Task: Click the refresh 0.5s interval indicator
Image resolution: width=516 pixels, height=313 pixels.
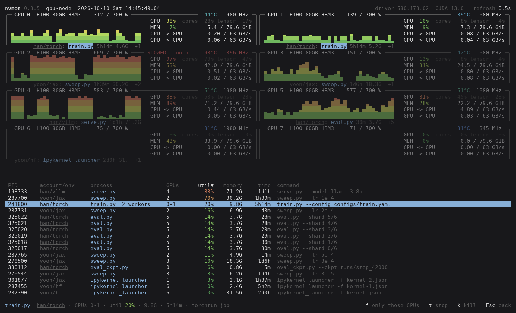Action: click(x=492, y=8)
